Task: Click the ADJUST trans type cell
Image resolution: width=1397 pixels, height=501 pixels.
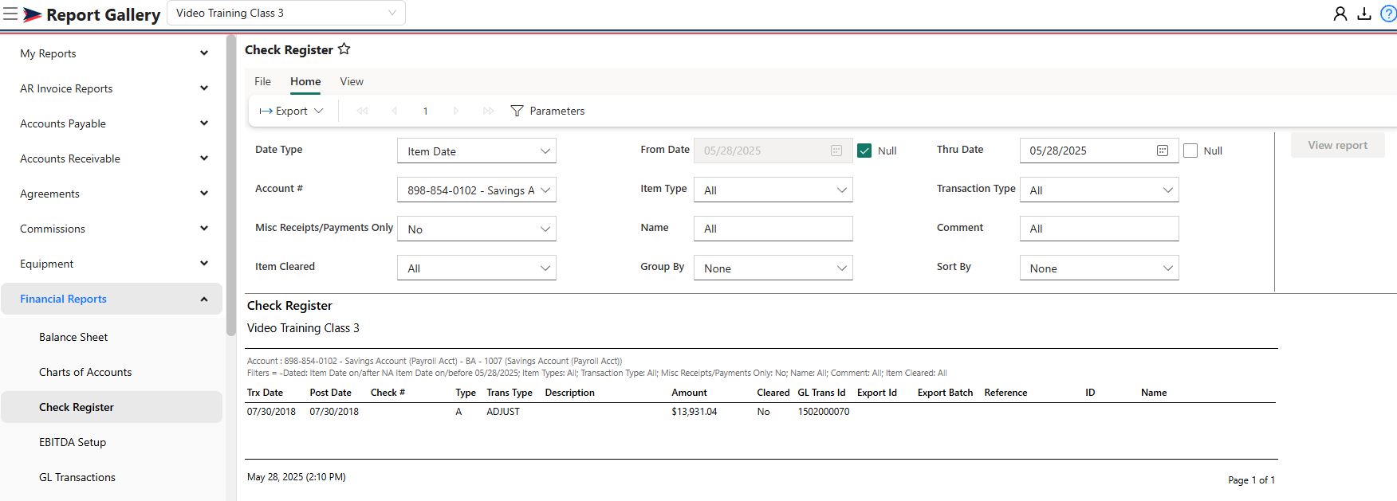Action: pyautogui.click(x=503, y=412)
